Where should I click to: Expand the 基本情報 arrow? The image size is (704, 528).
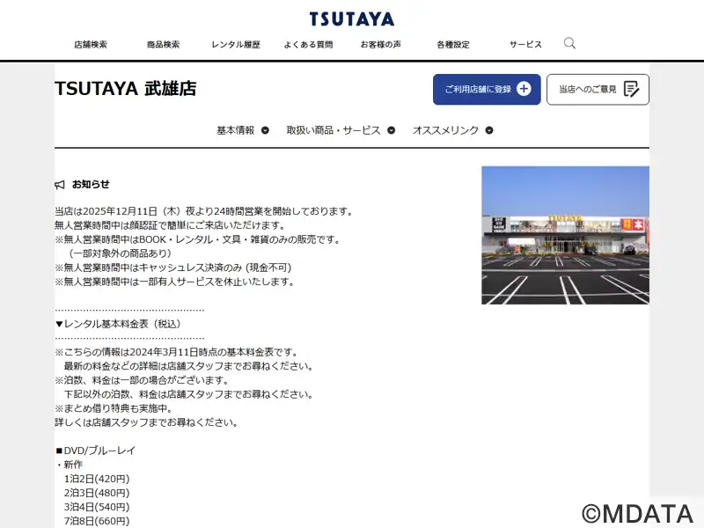[x=266, y=130]
